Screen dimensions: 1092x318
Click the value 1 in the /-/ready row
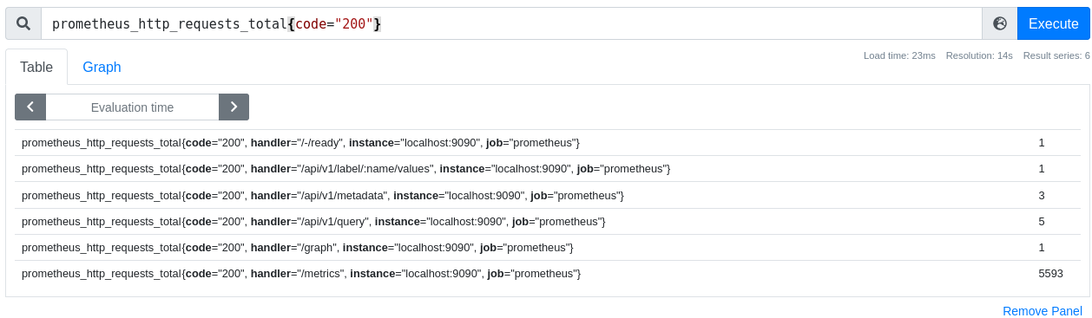1042,142
